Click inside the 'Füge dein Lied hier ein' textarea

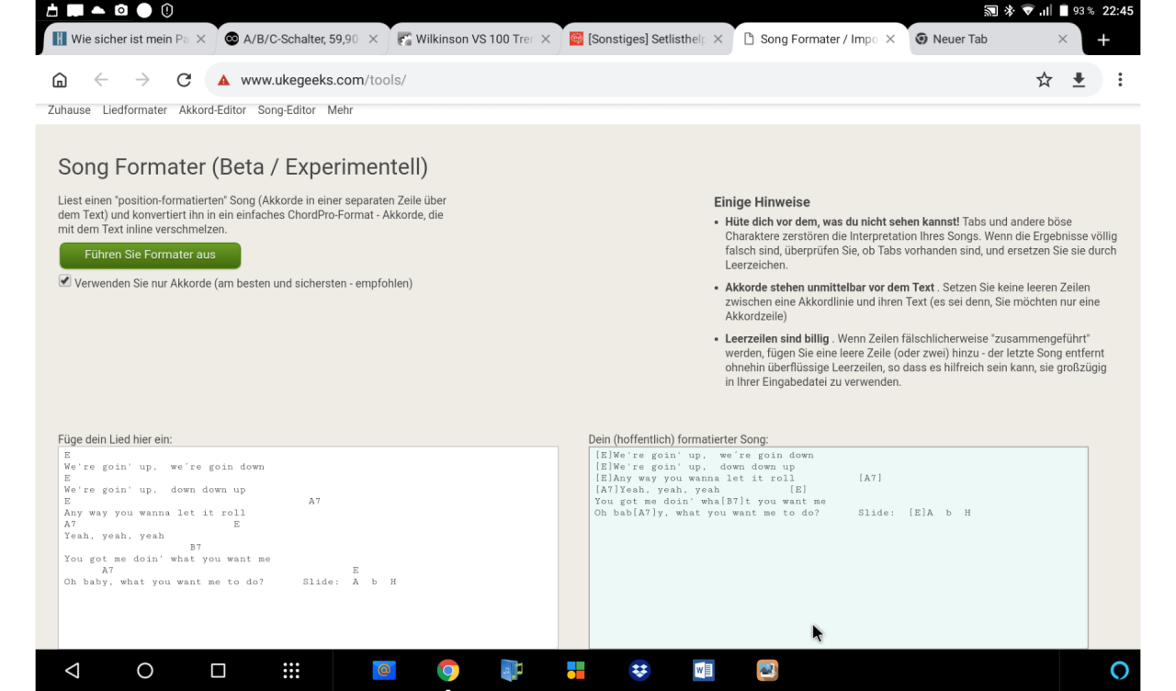click(308, 548)
